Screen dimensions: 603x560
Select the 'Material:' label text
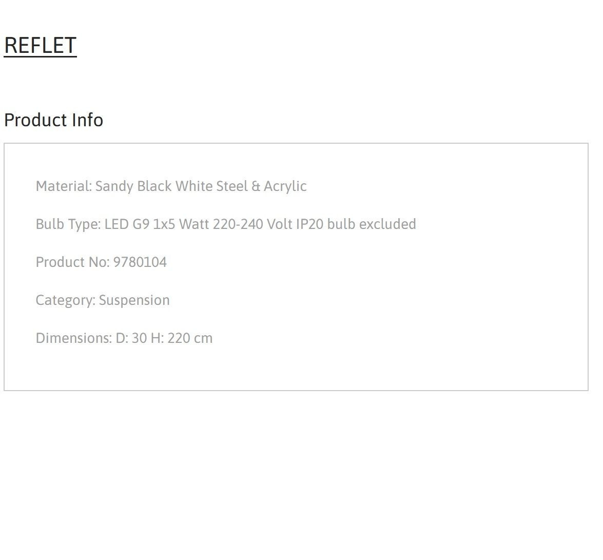64,186
